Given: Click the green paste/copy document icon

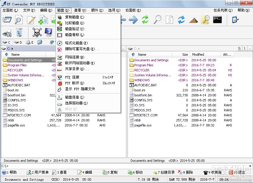Looking at the screenshot, I should (43, 20).
